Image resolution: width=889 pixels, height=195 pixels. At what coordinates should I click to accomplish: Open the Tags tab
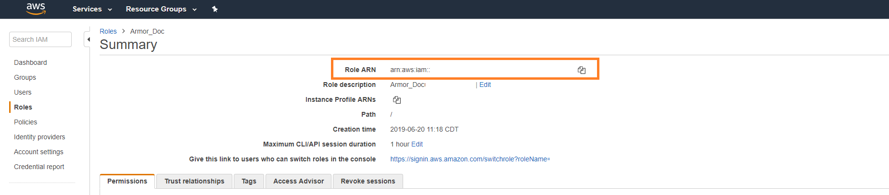(249, 181)
